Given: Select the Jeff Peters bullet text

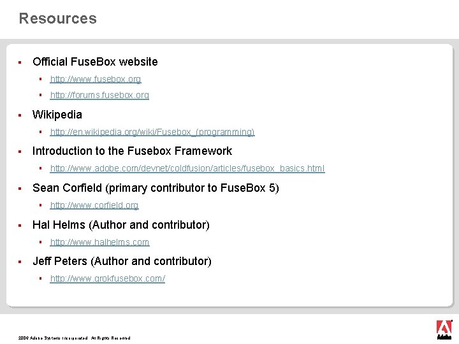Looking at the screenshot, I should 122,261.
